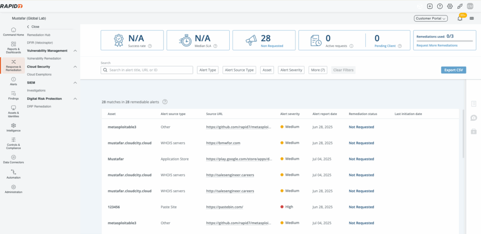Open Automation in sidebar
Image resolution: width=481 pixels, height=234 pixels.
13,174
